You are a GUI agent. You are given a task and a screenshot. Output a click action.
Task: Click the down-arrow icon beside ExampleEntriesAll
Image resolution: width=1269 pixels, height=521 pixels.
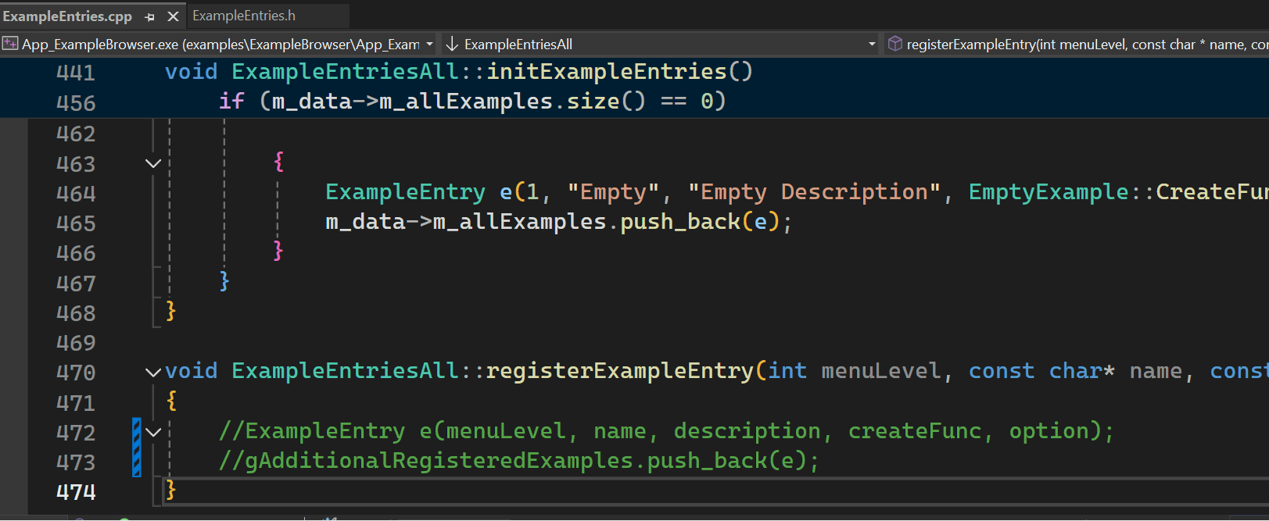click(x=452, y=44)
